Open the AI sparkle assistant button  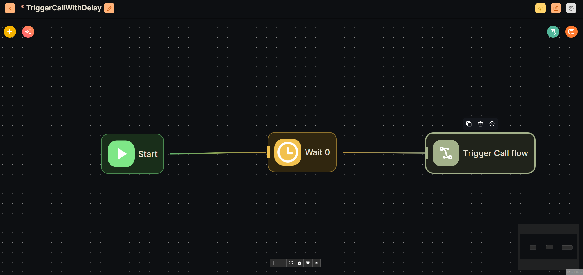click(x=28, y=32)
